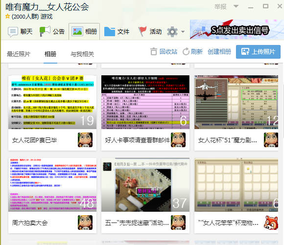Click the title 好人卡事项请查看群邮件
The width and height of the screenshot is (284, 245).
coord(138,140)
